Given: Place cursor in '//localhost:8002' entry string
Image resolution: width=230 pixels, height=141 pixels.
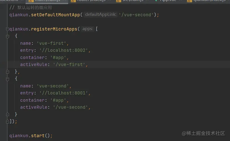Looking at the screenshot, I should pos(64,50).
